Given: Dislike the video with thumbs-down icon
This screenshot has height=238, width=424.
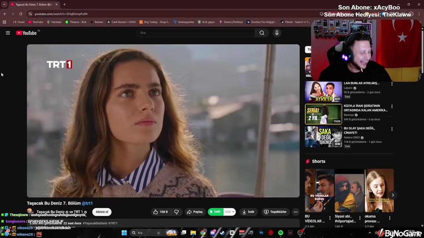Looking at the screenshot, I should click(x=177, y=212).
